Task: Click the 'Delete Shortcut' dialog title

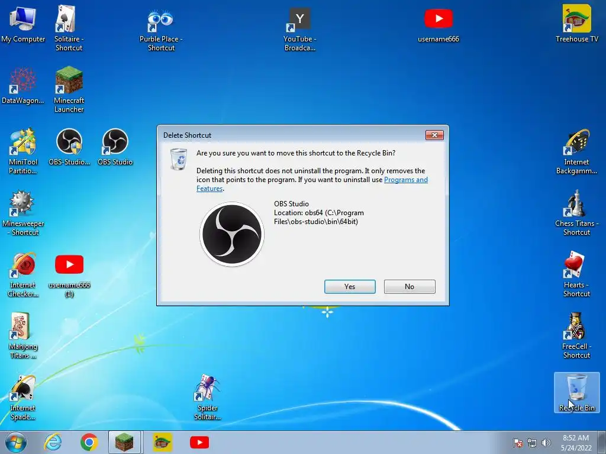Action: pyautogui.click(x=187, y=135)
